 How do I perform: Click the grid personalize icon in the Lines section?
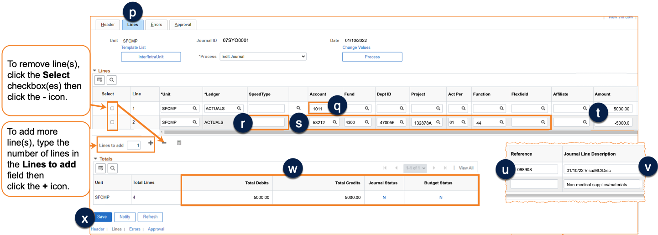point(99,80)
